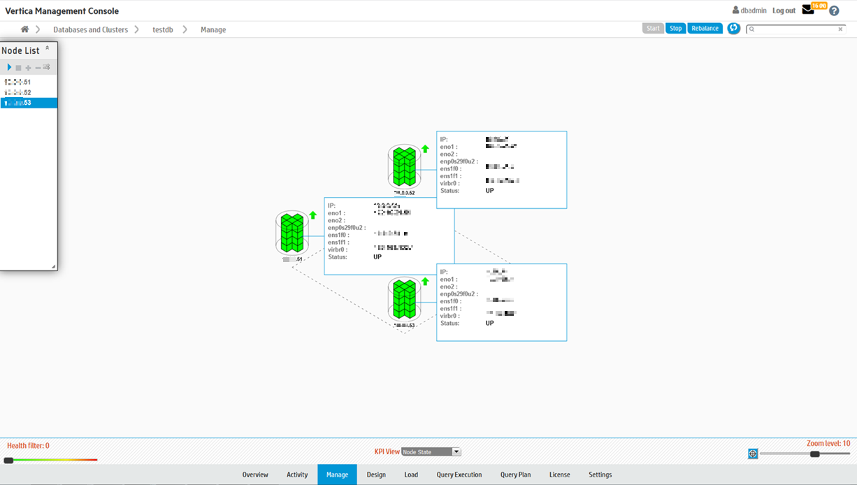Click the Log out link
This screenshot has width=857, height=485.
pyautogui.click(x=784, y=10)
